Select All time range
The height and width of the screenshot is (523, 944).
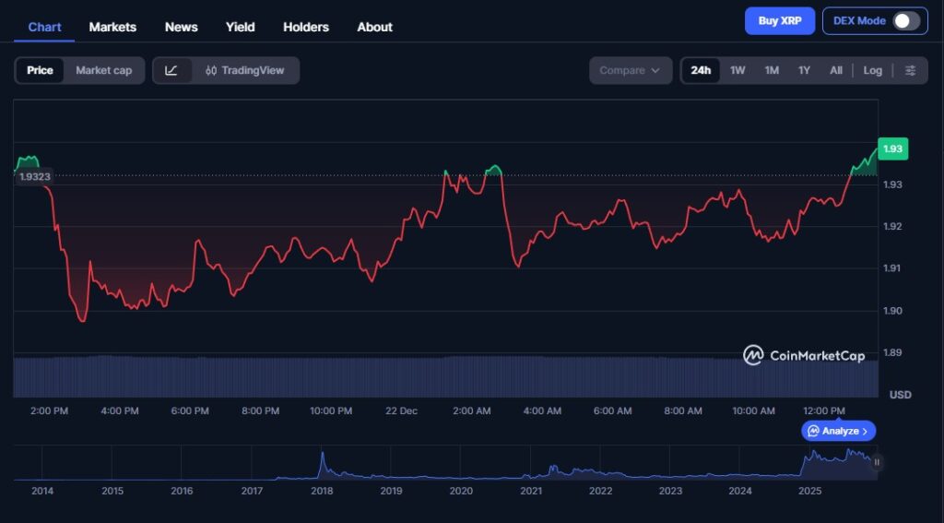(x=835, y=70)
